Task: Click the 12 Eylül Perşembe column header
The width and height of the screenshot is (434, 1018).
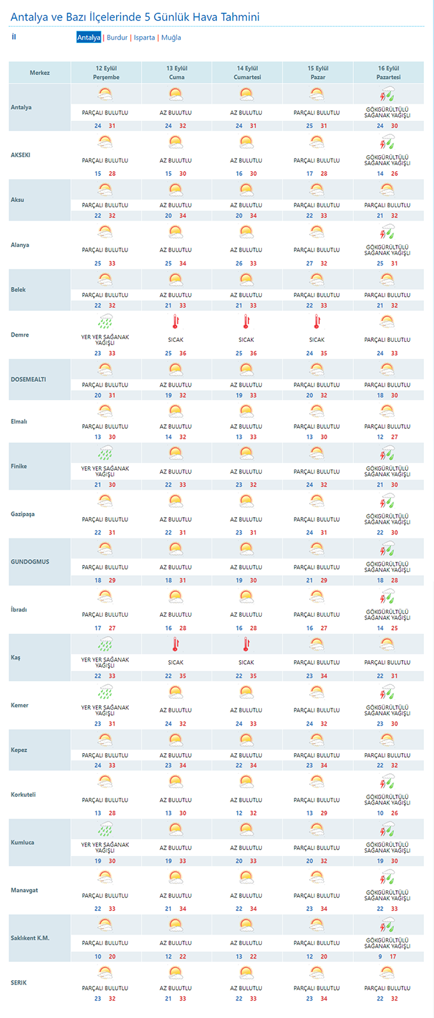Action: coord(106,73)
